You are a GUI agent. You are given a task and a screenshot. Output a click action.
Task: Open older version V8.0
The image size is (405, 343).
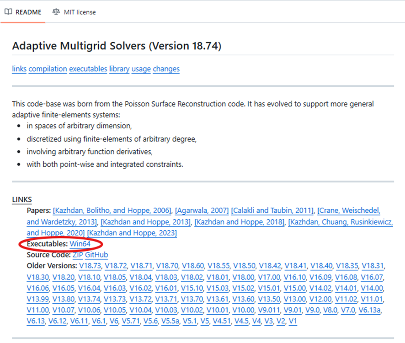pos(330,310)
